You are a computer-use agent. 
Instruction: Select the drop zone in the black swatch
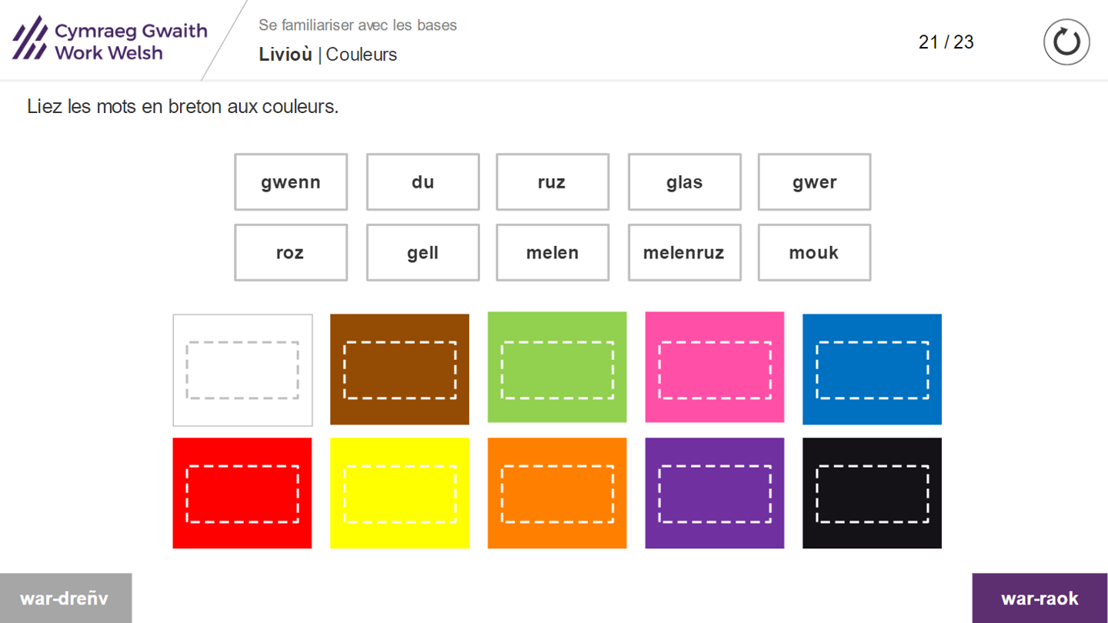(872, 494)
